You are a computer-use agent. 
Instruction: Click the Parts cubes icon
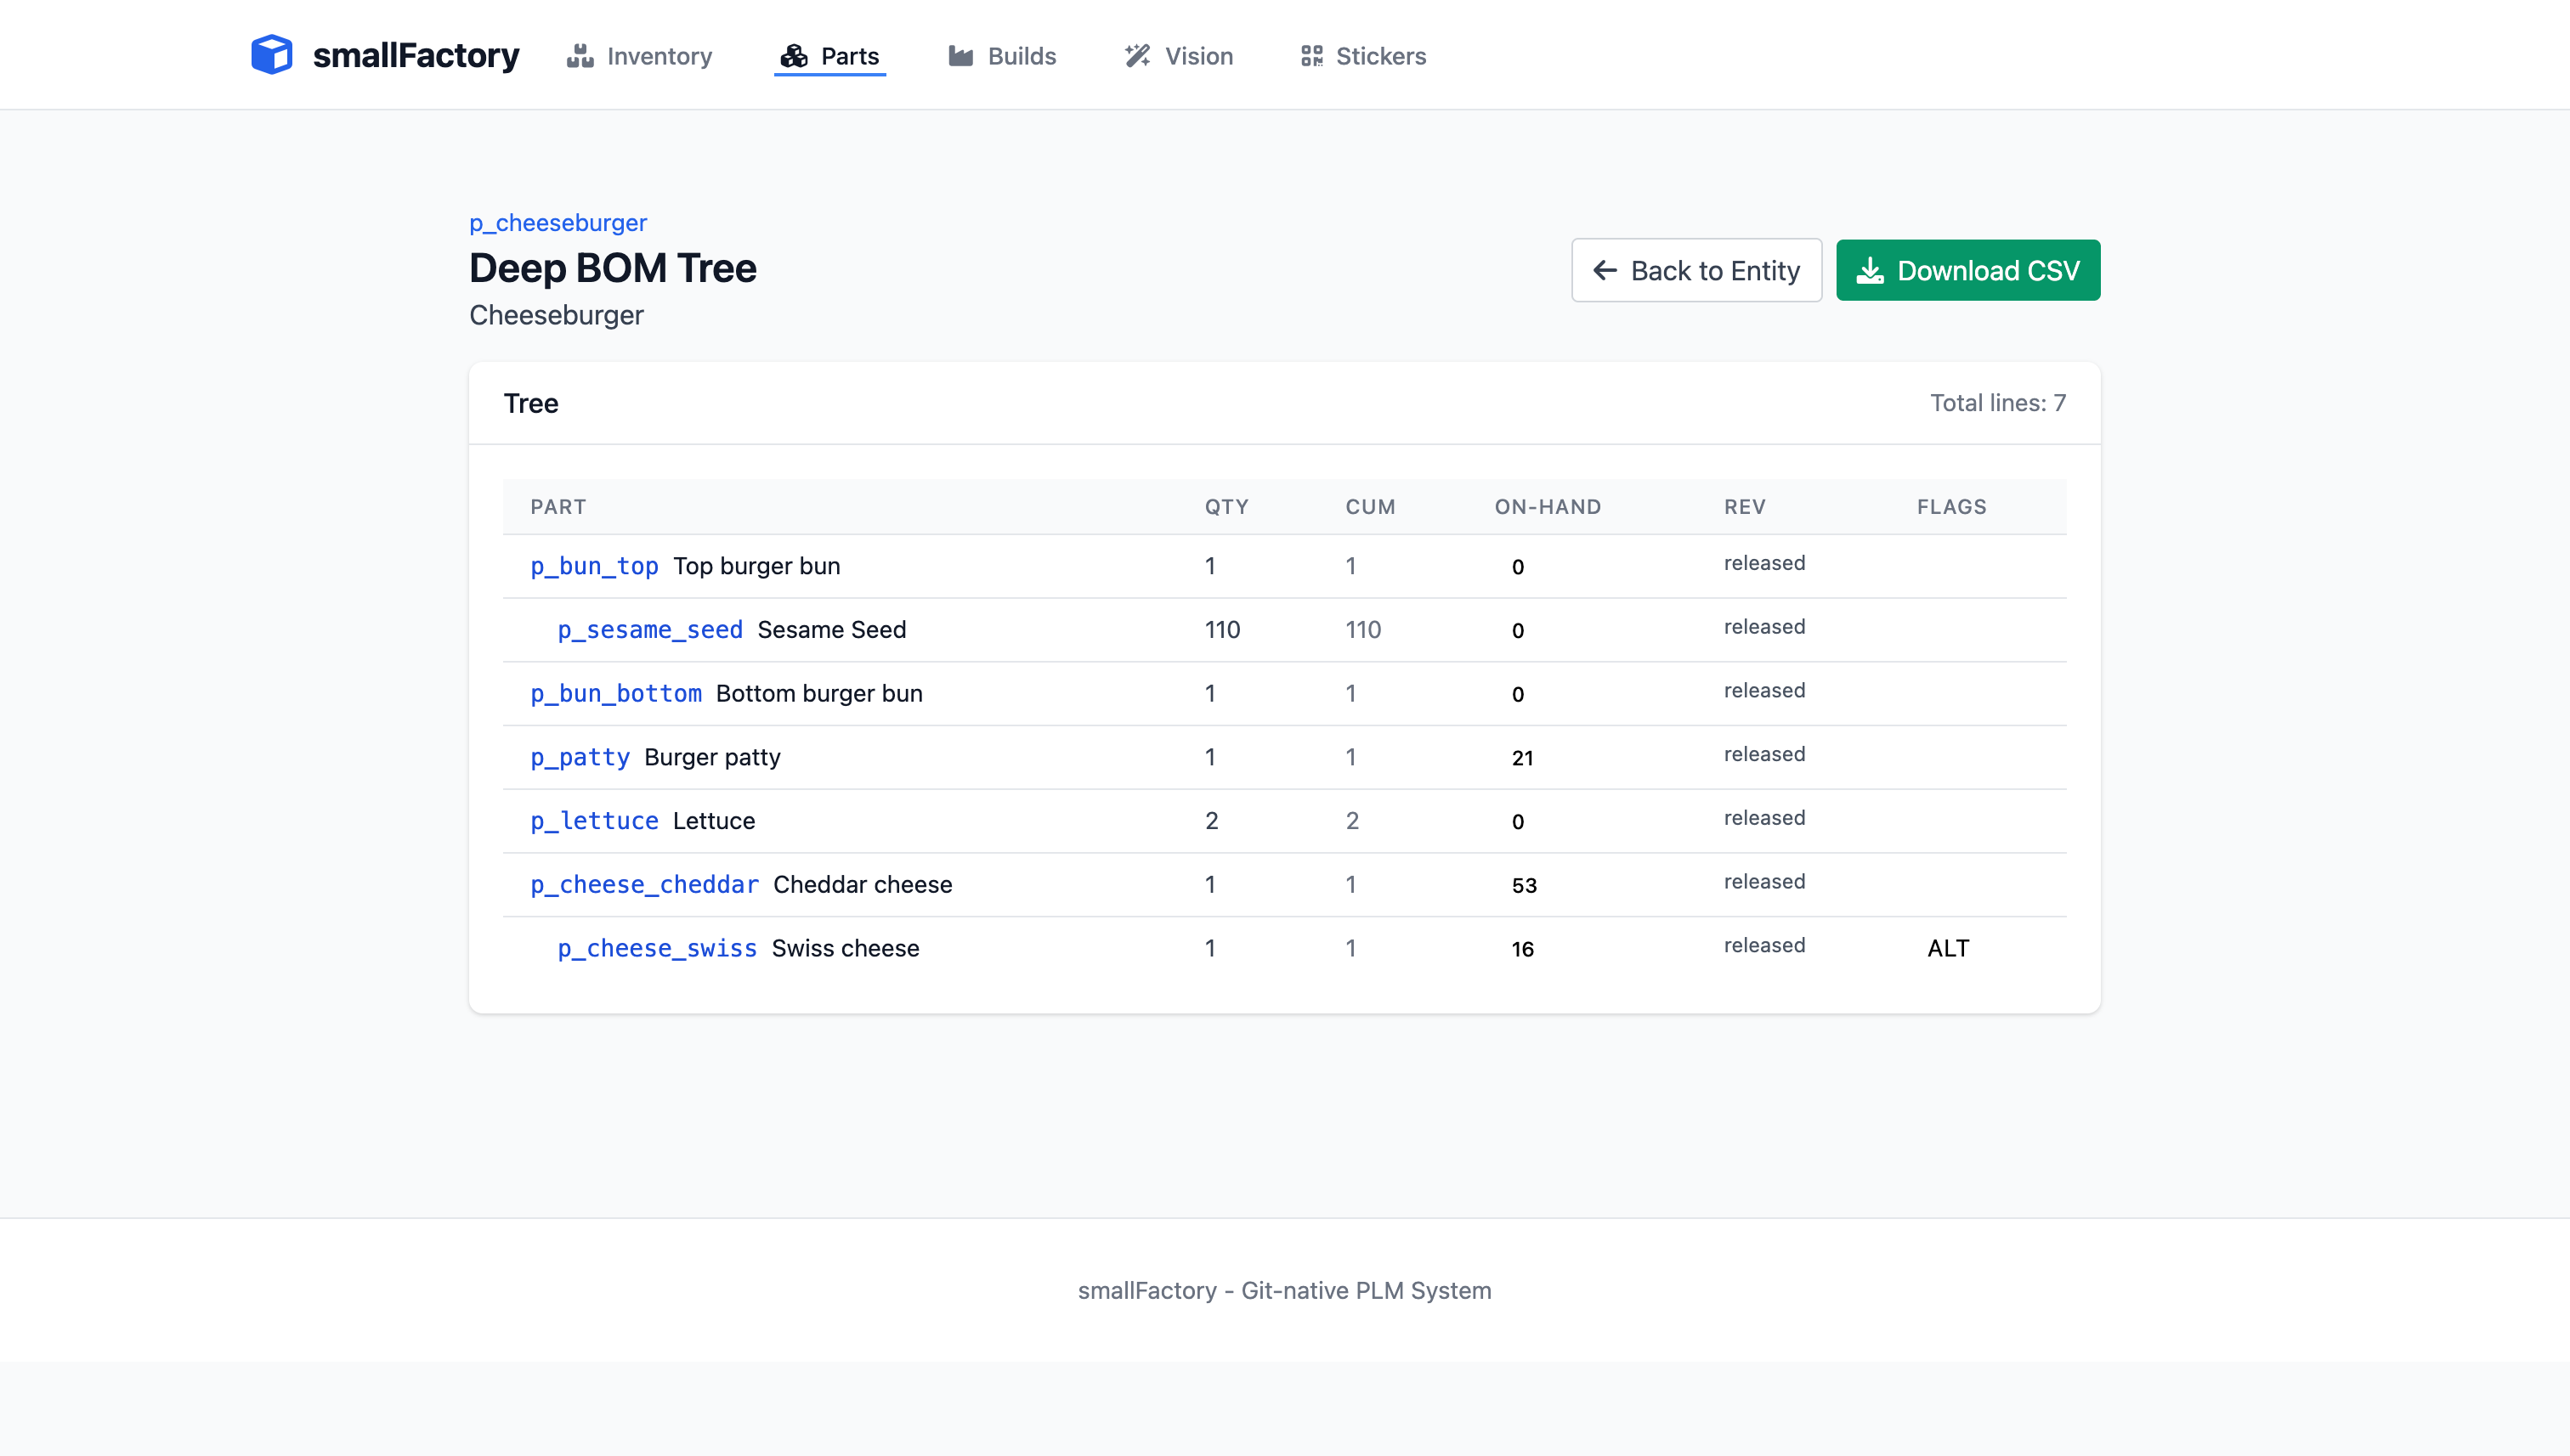coord(795,56)
